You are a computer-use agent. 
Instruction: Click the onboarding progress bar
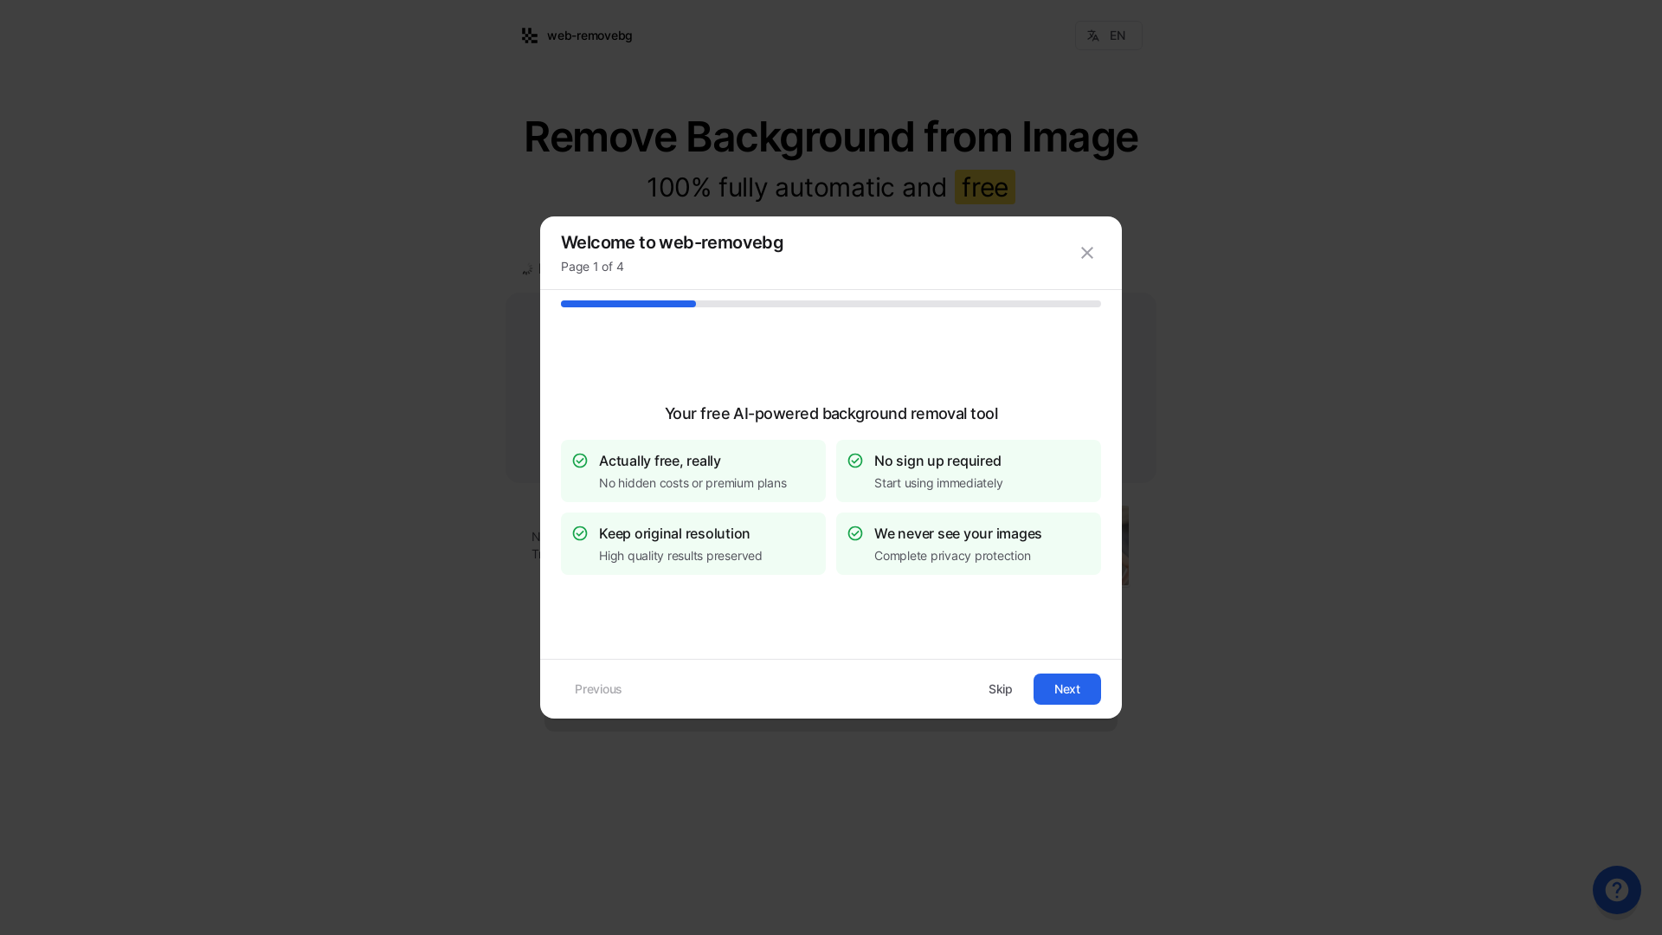click(x=831, y=304)
